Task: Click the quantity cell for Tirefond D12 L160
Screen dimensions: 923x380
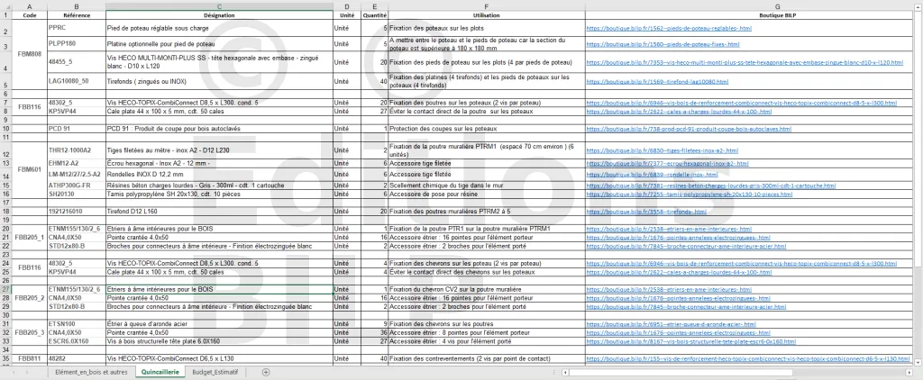Action: click(x=373, y=211)
